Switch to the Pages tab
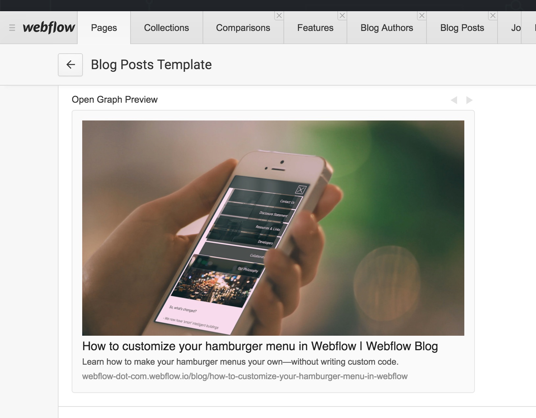The width and height of the screenshot is (536, 418). click(104, 28)
